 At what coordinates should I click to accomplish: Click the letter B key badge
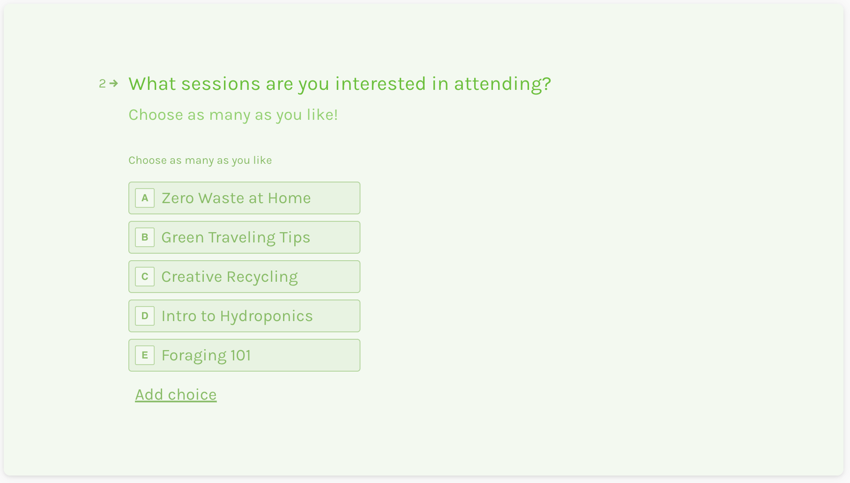point(145,237)
